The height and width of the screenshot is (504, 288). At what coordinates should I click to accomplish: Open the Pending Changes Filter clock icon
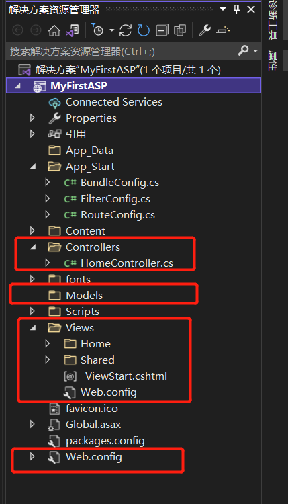[x=97, y=30]
